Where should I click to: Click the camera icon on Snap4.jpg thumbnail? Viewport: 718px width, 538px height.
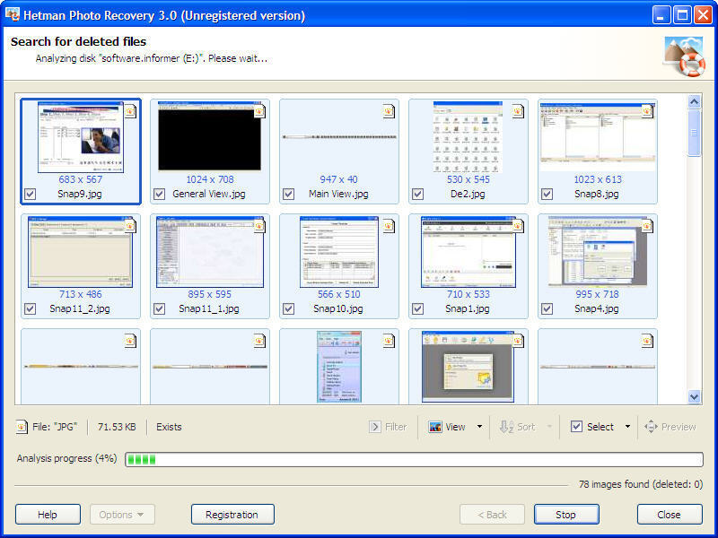[x=646, y=226]
